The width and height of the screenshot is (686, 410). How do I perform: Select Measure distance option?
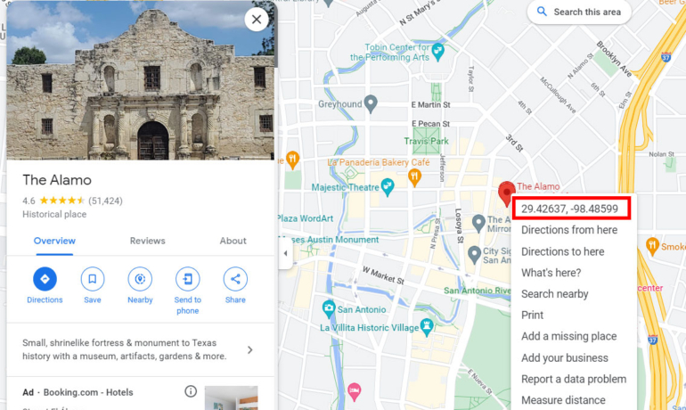(x=563, y=400)
